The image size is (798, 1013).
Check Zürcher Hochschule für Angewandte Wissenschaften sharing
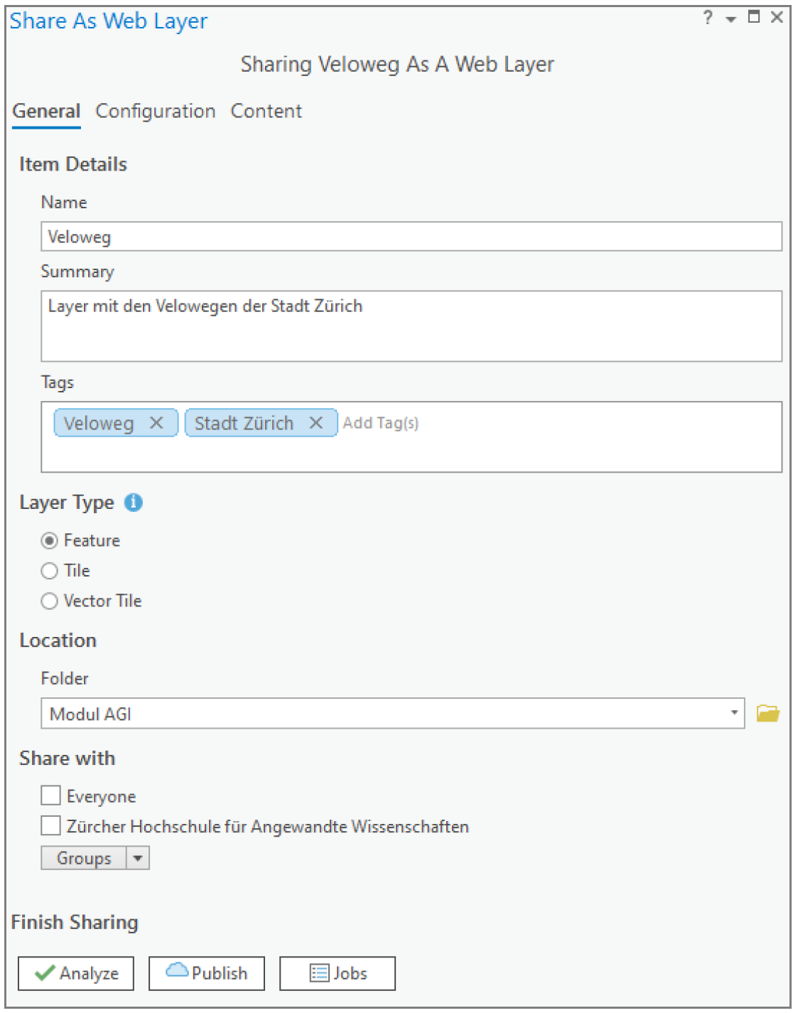(x=50, y=826)
